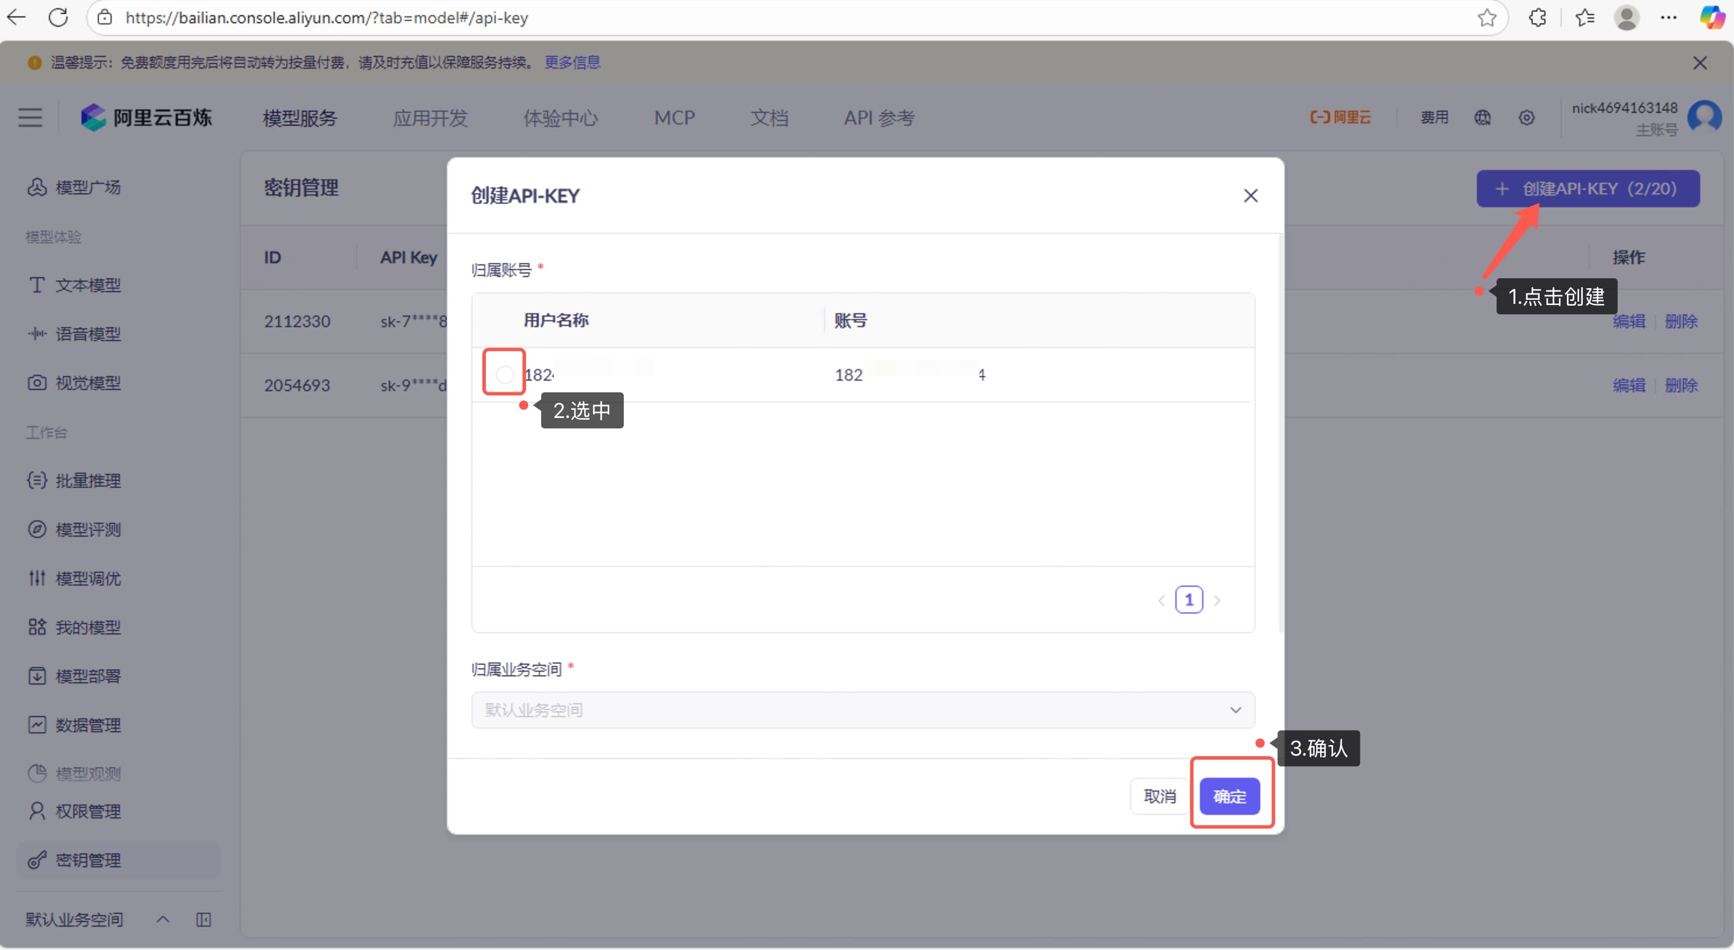Screen dimensions: 1734x950
Task: Select page 1 in the pagination control
Action: tap(1189, 599)
